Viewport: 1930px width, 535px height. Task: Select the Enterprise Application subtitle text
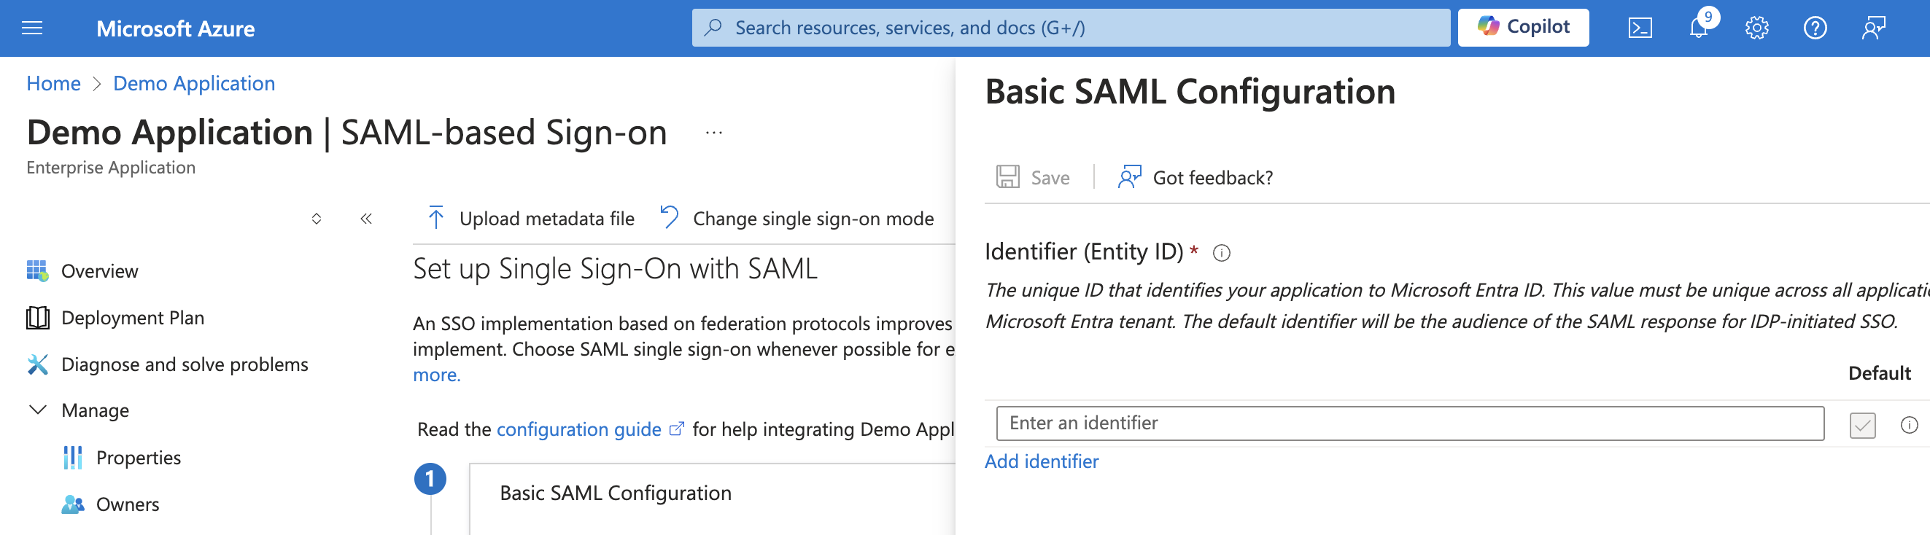pos(111,168)
